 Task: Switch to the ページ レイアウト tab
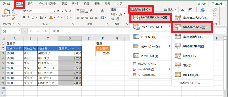pyautogui.click(x=47, y=4)
